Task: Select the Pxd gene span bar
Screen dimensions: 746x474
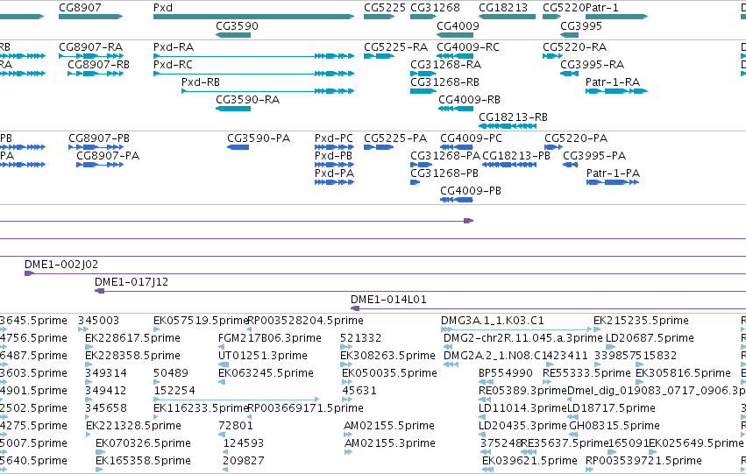Action: (x=253, y=17)
